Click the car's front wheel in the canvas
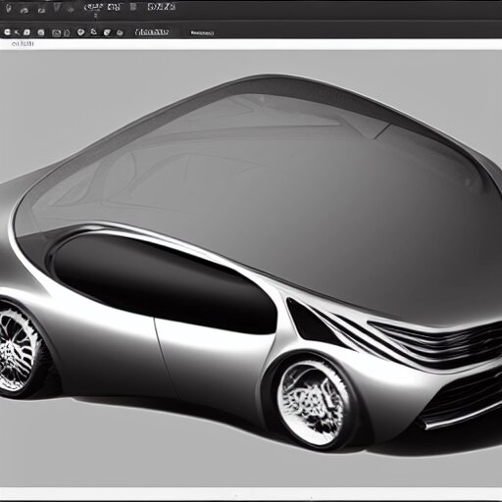 (313, 401)
